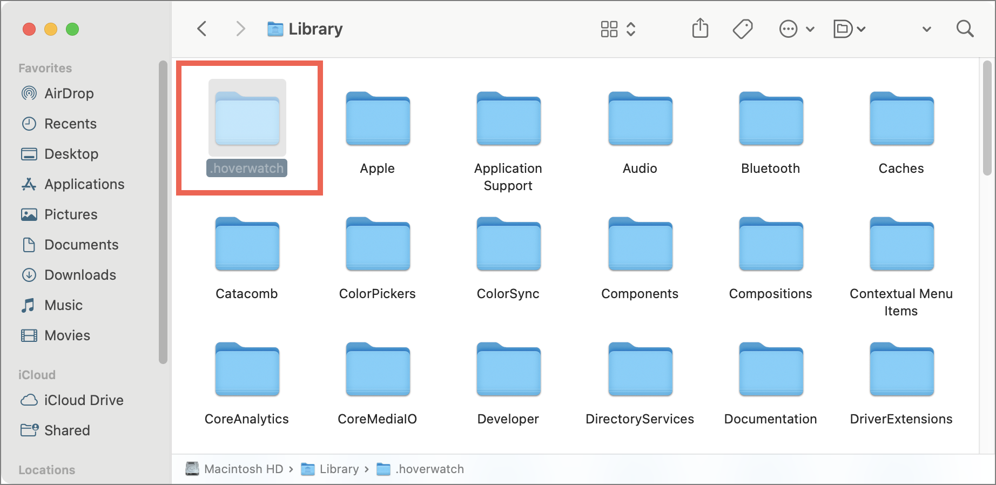The width and height of the screenshot is (996, 485).
Task: Click .hoverwatch in the path bar
Action: point(420,469)
